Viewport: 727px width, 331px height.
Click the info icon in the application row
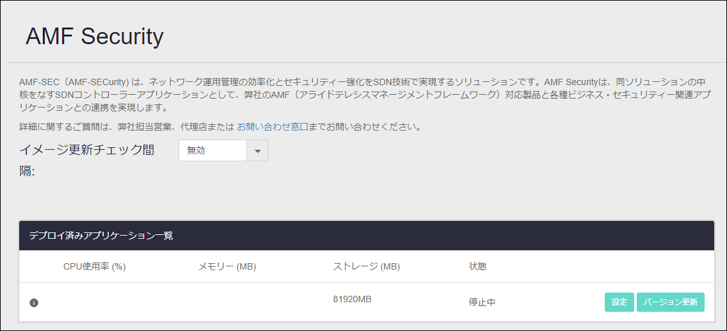pyautogui.click(x=34, y=303)
